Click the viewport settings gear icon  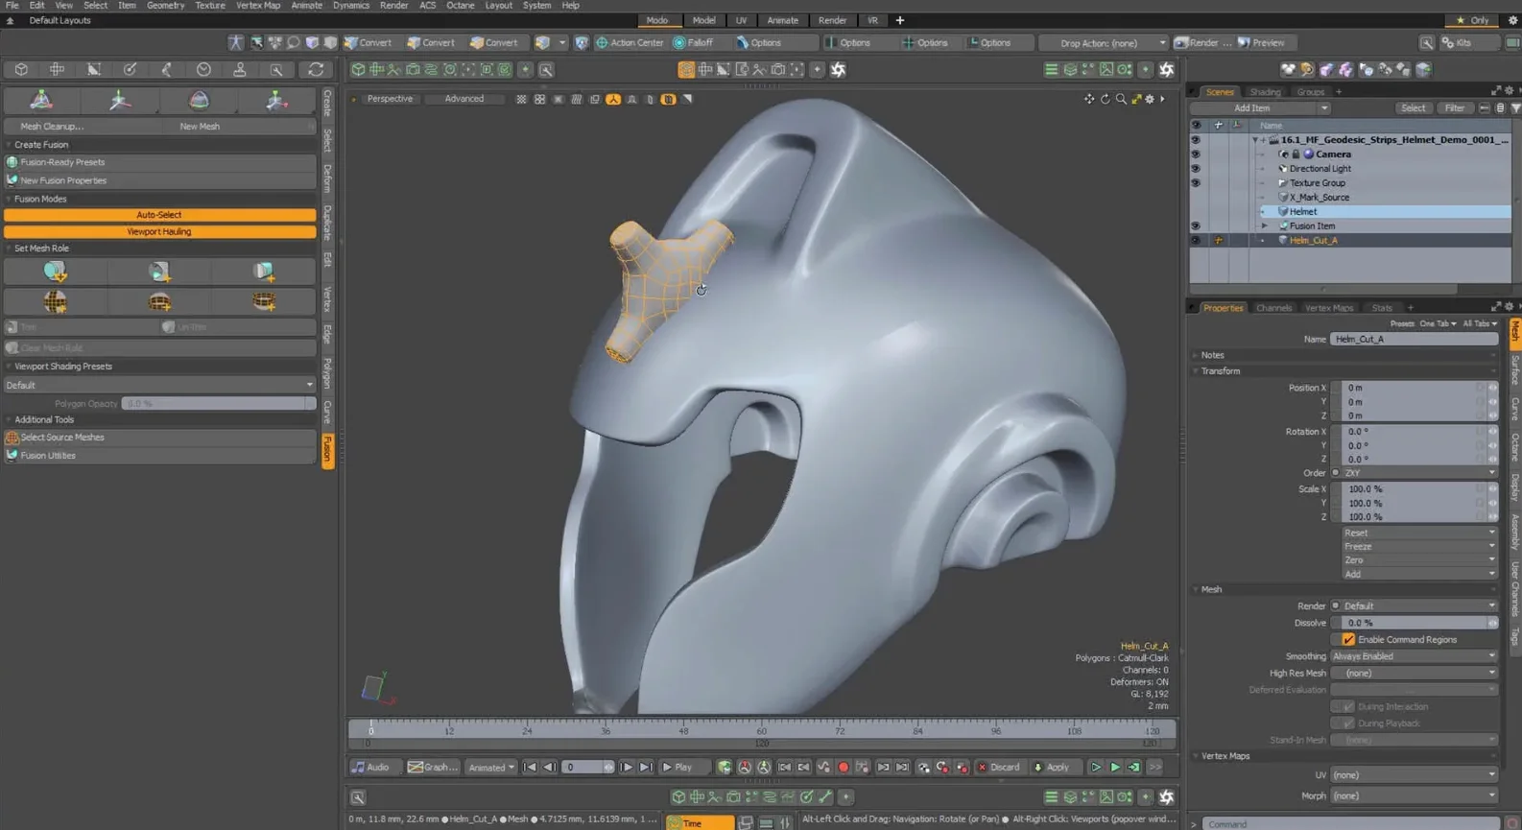coord(1150,99)
